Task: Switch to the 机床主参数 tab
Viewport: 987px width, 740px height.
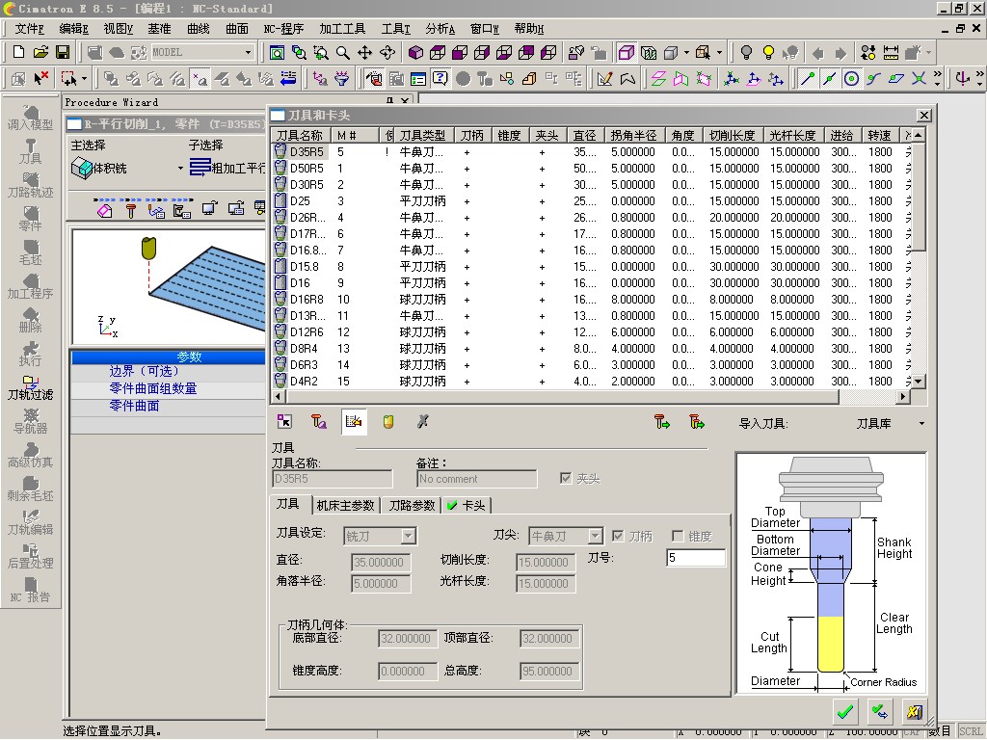Action: 346,505
